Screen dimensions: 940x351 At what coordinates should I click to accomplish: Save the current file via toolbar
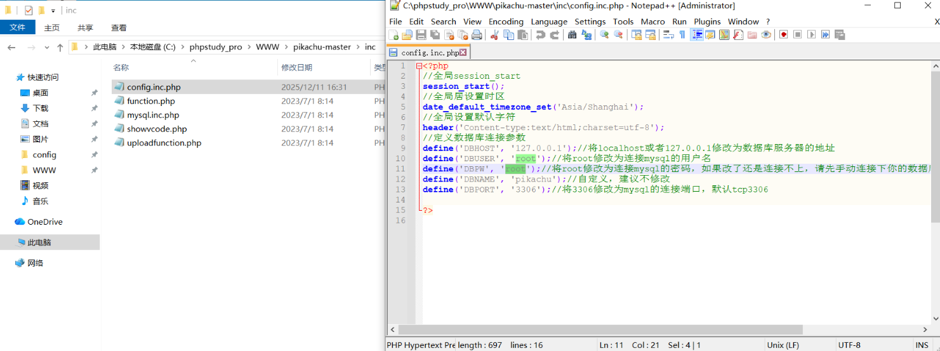point(421,35)
